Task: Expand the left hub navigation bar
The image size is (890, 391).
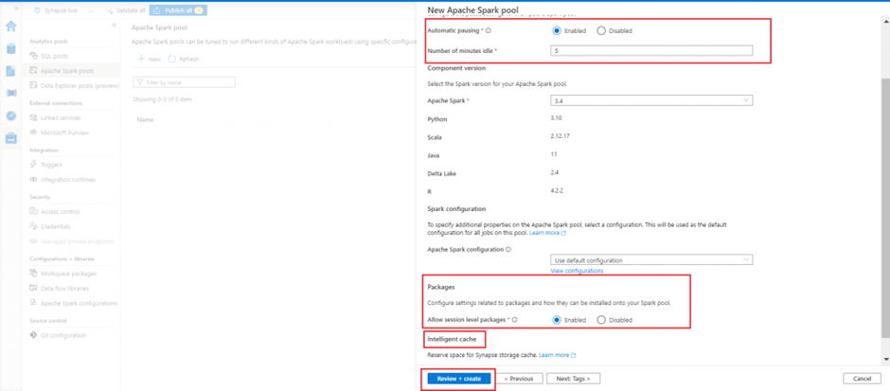Action: 15,9
